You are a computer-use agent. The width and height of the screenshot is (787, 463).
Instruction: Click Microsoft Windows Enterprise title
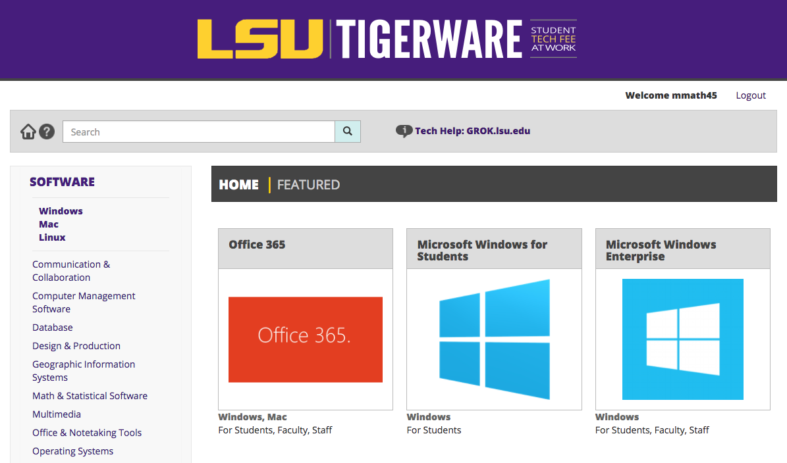pyautogui.click(x=661, y=251)
